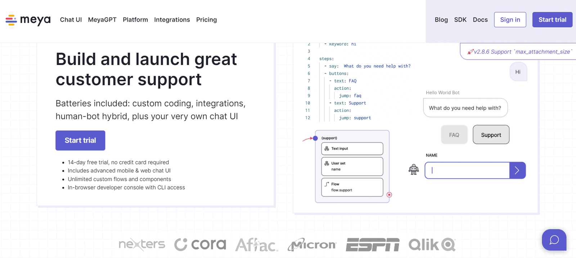Select the Text input flow node
Screen dimensions: 576x258
coord(352,148)
